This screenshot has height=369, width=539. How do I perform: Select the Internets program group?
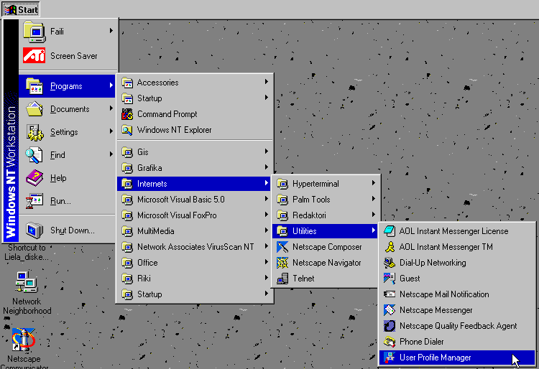(195, 184)
